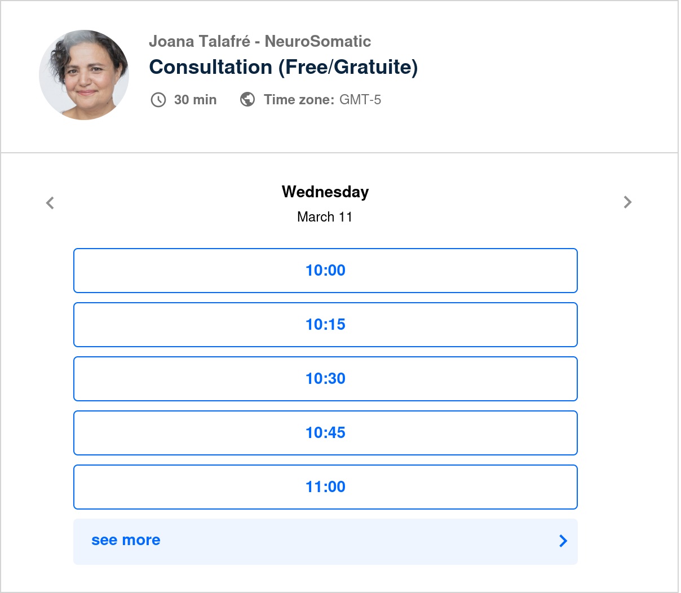Select the 11:00 time slot
The image size is (681, 593).
[x=325, y=487]
